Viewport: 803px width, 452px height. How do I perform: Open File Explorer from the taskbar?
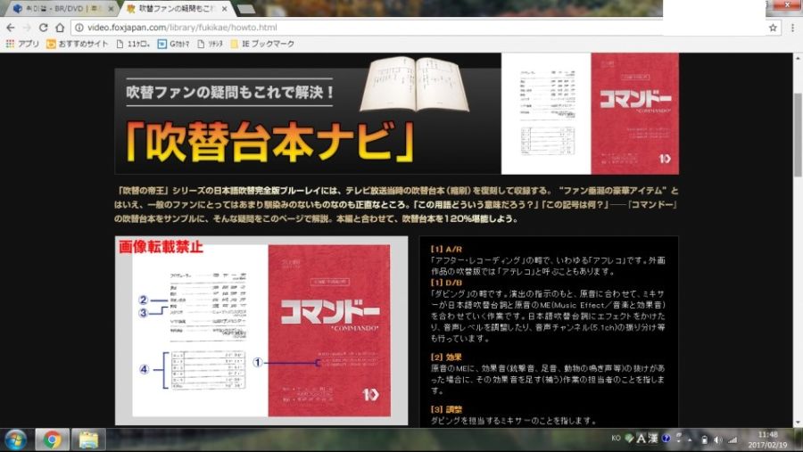point(88,440)
